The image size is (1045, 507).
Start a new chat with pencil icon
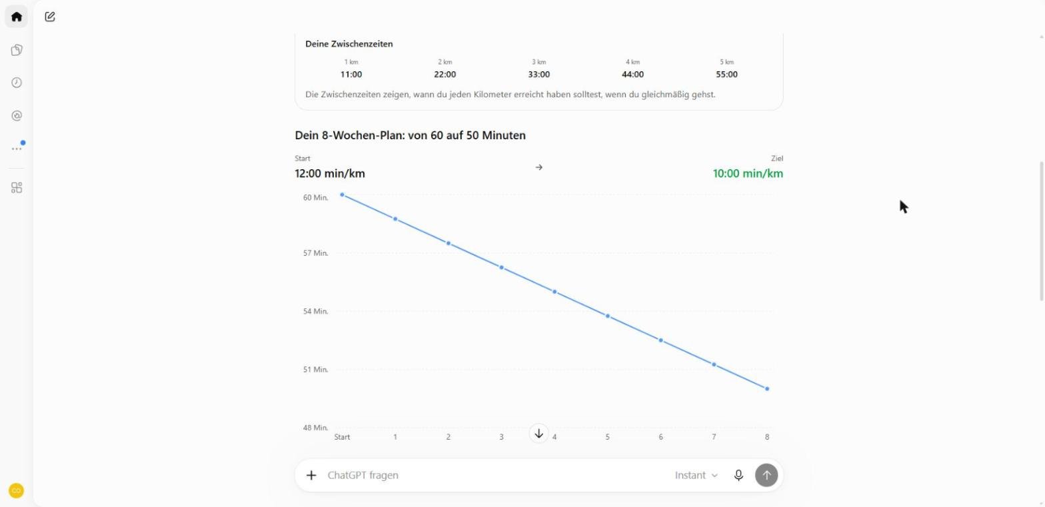(50, 17)
